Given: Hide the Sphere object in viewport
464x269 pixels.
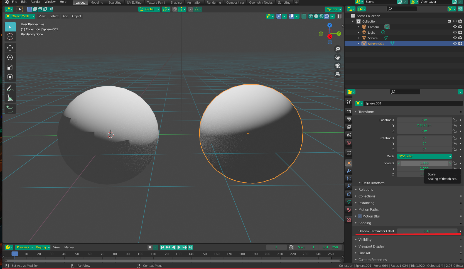Looking at the screenshot, I should 455,38.
